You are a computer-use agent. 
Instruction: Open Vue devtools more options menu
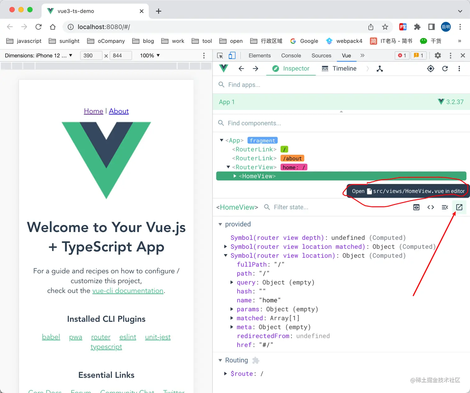click(x=459, y=69)
